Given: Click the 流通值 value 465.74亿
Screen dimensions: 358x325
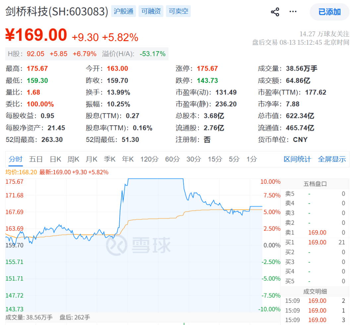Looking at the screenshot, I should (300, 128).
